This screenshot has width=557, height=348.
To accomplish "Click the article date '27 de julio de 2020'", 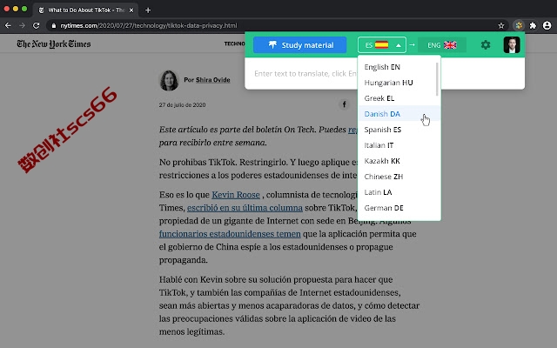I will (182, 105).
